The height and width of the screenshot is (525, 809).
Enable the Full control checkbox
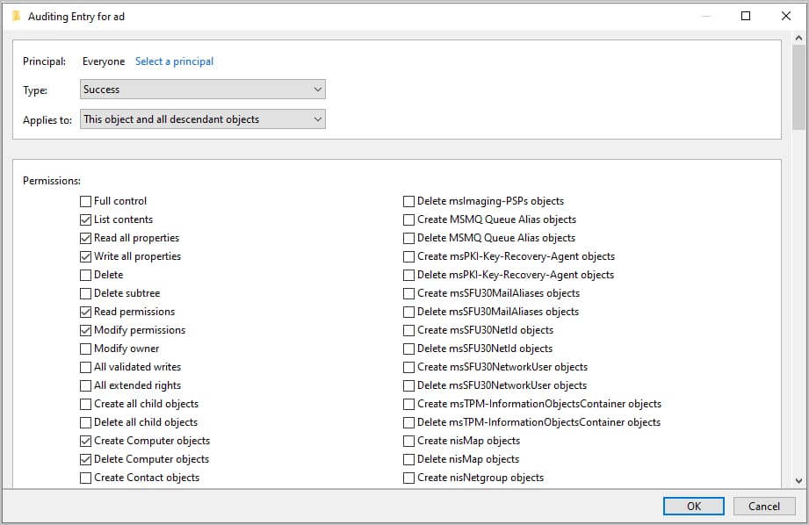pos(85,201)
